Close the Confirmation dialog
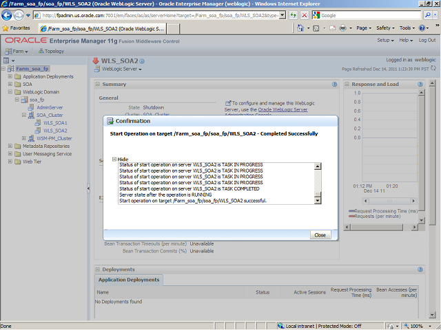Screen dimensions: 441x330 tap(319, 234)
